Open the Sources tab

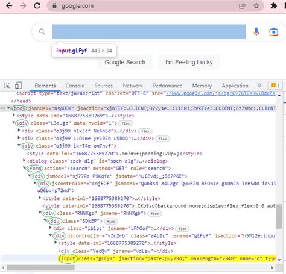coord(103,86)
